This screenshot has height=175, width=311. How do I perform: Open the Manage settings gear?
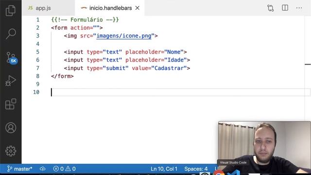pos(11,151)
